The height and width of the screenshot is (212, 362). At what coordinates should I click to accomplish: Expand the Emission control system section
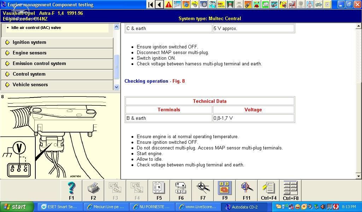57,64
